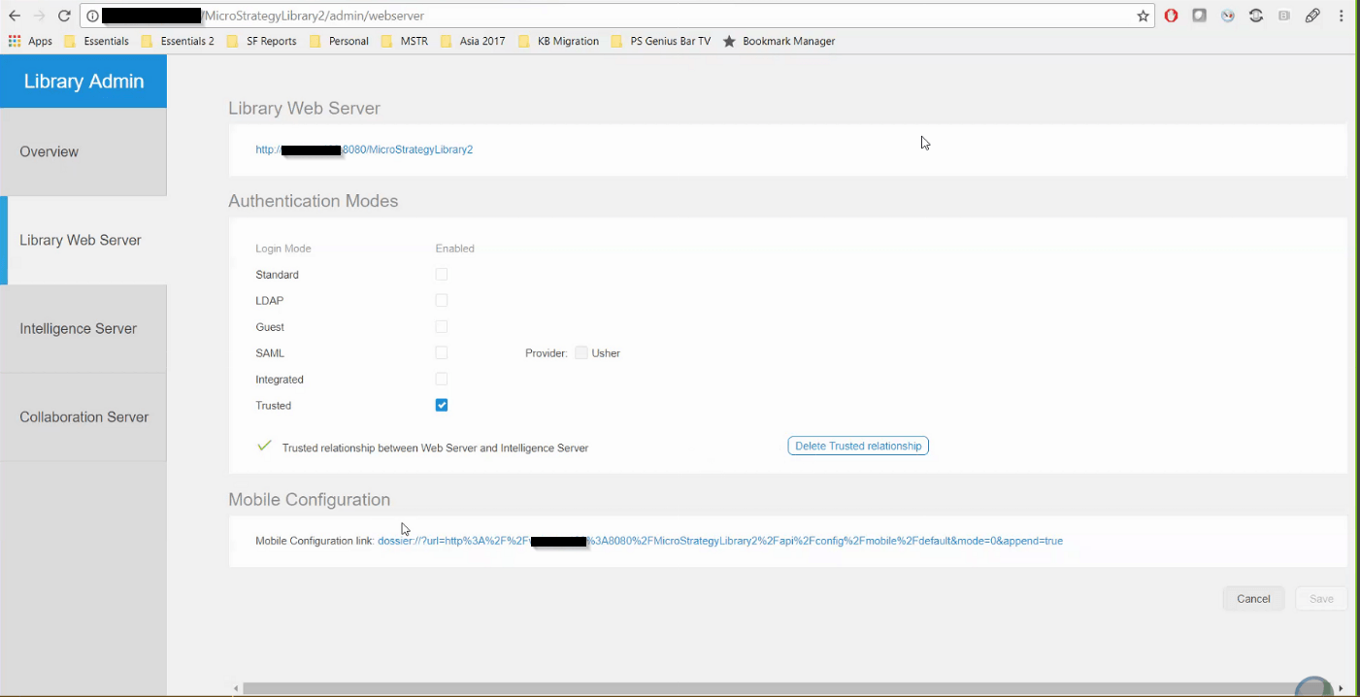The image size is (1360, 697).
Task: Go to the Intelligence Server section
Action: [83, 329]
